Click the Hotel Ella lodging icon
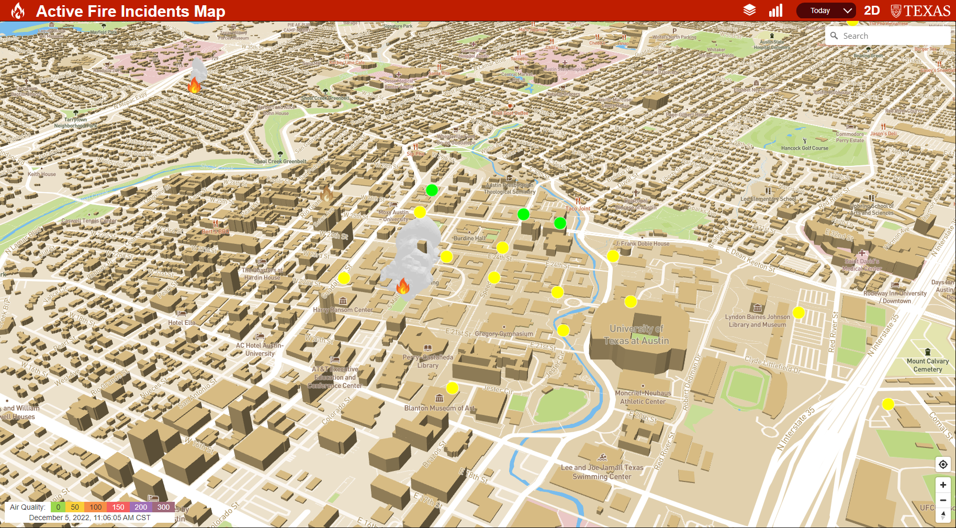956x528 pixels. click(x=181, y=313)
